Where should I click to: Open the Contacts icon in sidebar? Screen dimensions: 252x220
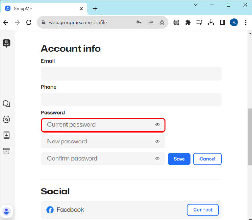7,135
